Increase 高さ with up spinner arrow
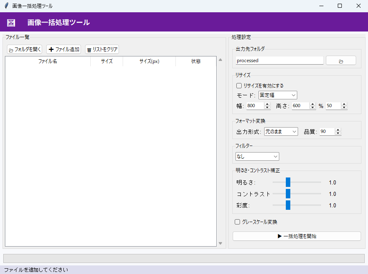368x274 pixels. pos(312,104)
